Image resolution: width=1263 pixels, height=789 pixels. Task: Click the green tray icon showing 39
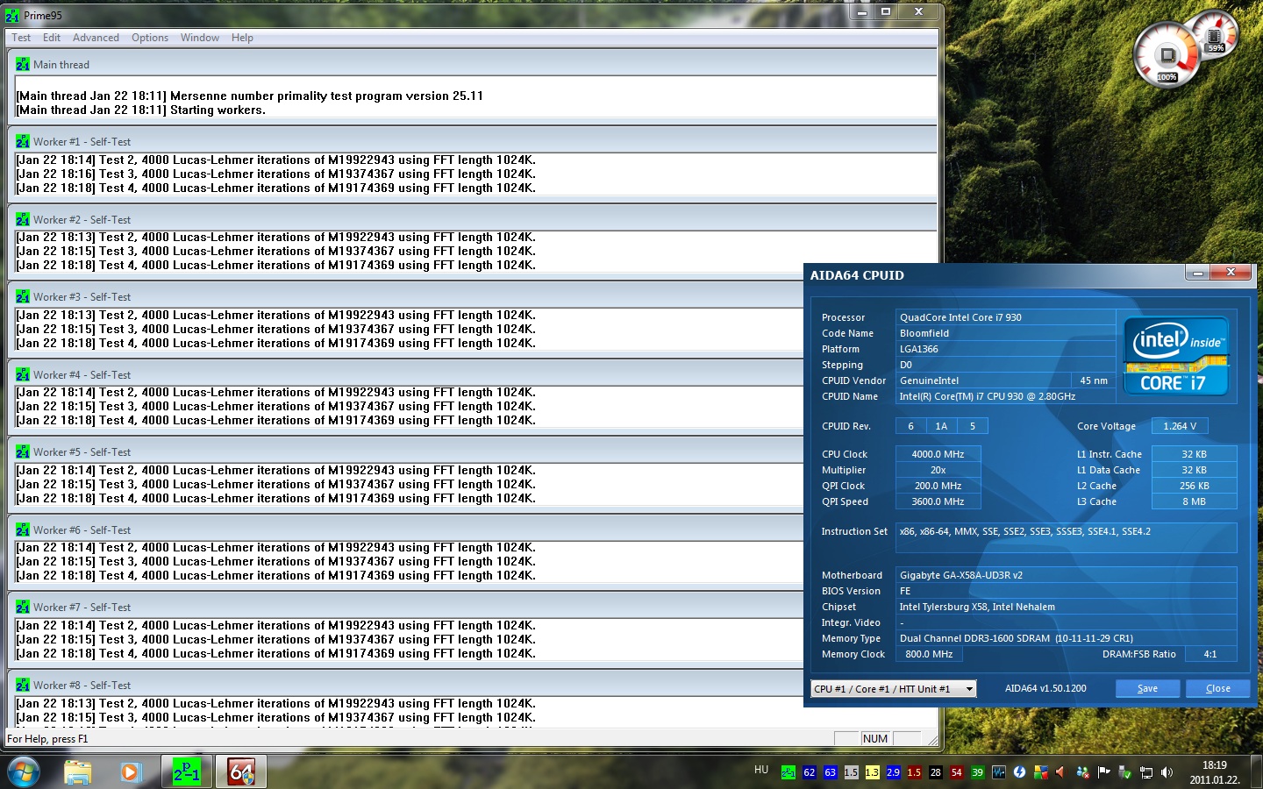977,772
